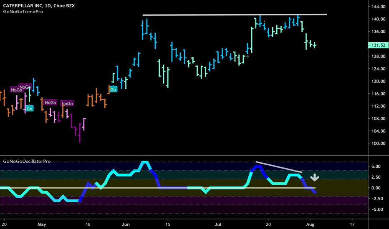This screenshot has width=389, height=229.
Task: Click the teal Go signal label near June
Action: tap(113, 90)
